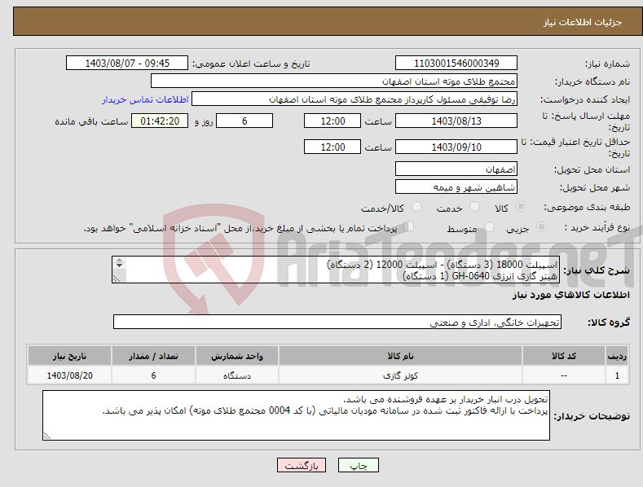The height and width of the screenshot is (487, 643).
Task: Click the شرح کلی نیاز text area
Action: 336,270
